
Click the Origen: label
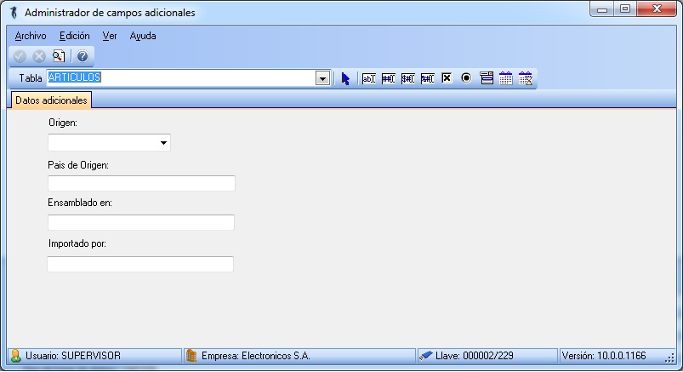pos(63,123)
